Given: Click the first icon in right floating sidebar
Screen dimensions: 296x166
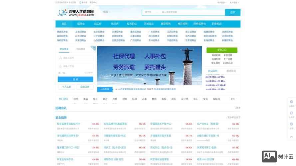Looking at the screenshot, I should (291, 102).
